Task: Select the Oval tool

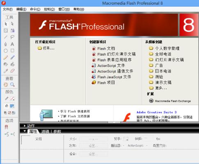Action: click(x=6, y=51)
